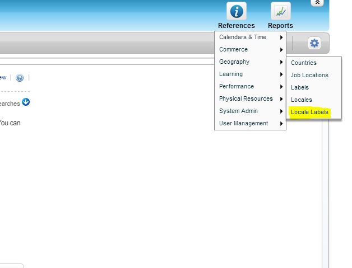Screen dimensions: 352x268
Task: Select Geography menu entry
Action: (x=251, y=62)
